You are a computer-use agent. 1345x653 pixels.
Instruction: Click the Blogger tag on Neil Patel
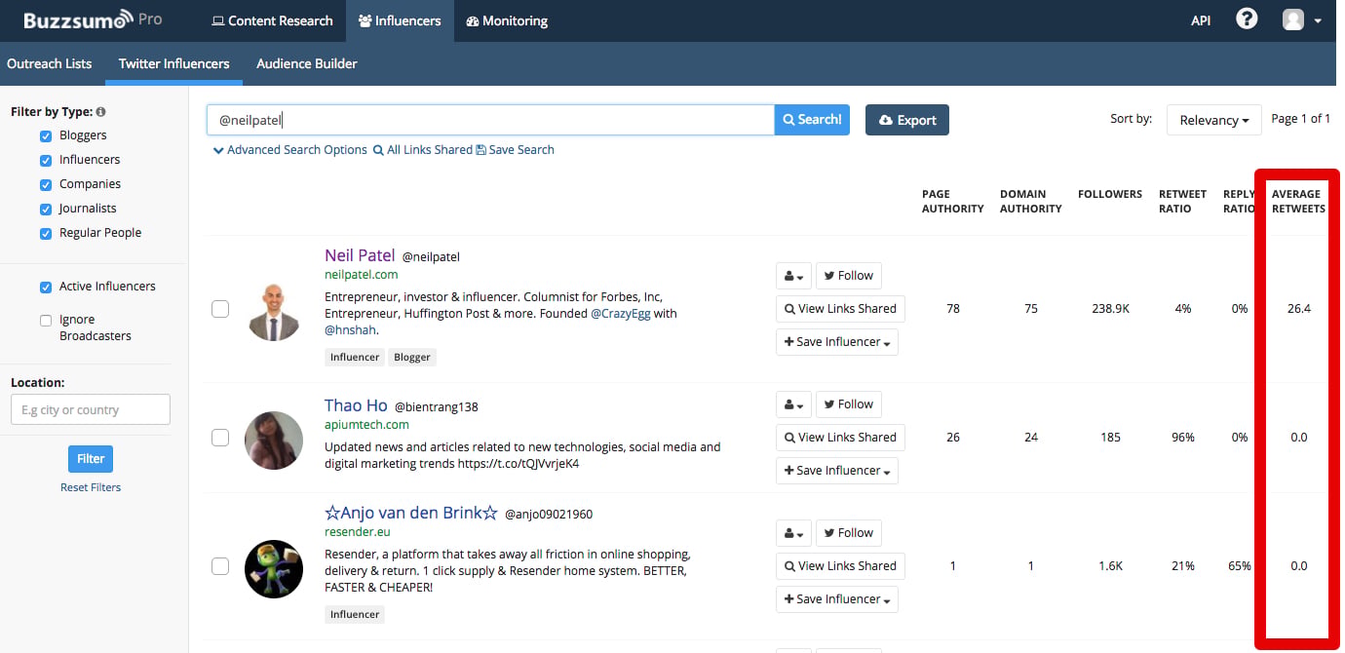point(411,357)
